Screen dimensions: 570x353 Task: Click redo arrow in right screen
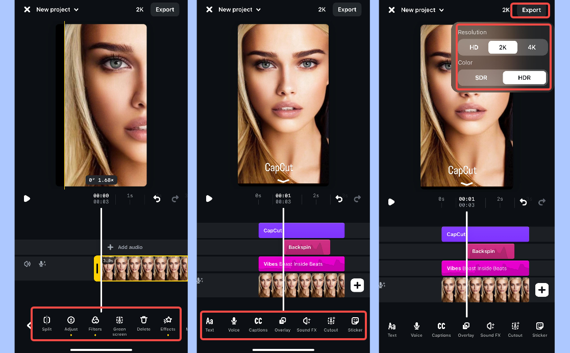[541, 202]
